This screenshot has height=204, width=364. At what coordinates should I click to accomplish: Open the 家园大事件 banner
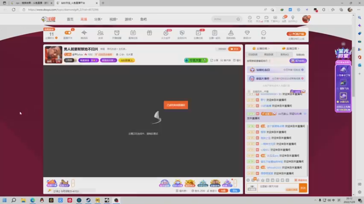pyautogui.click(x=276, y=78)
